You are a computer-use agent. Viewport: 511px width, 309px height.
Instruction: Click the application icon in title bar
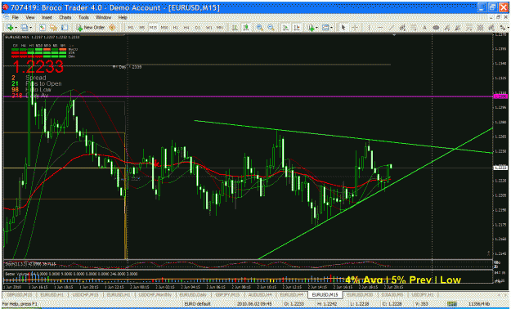tap(5, 7)
